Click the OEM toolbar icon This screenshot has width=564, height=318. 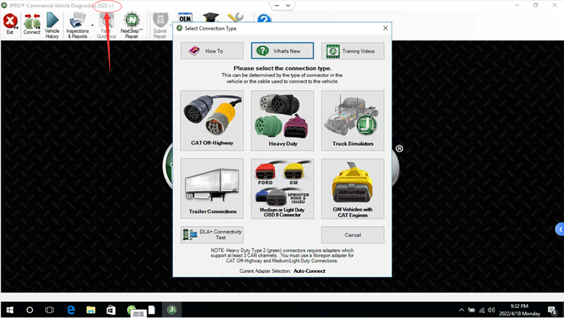(185, 18)
